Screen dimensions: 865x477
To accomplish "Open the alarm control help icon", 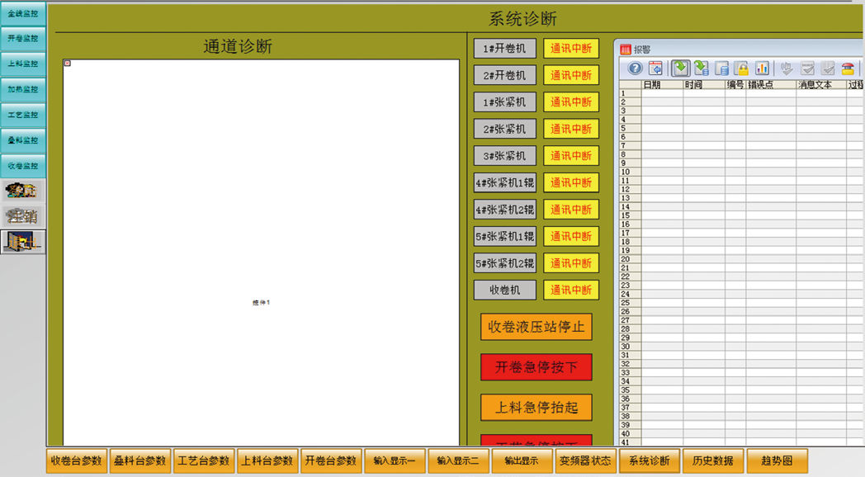I will coord(635,68).
